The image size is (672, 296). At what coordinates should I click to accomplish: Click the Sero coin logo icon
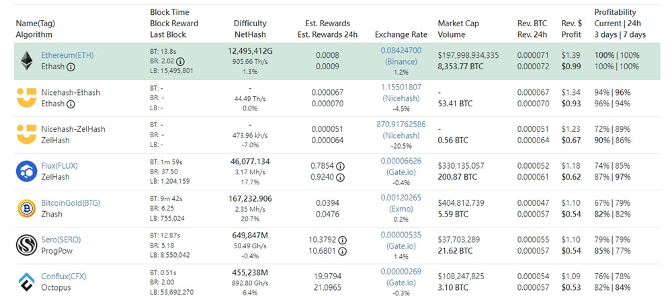pos(26,246)
